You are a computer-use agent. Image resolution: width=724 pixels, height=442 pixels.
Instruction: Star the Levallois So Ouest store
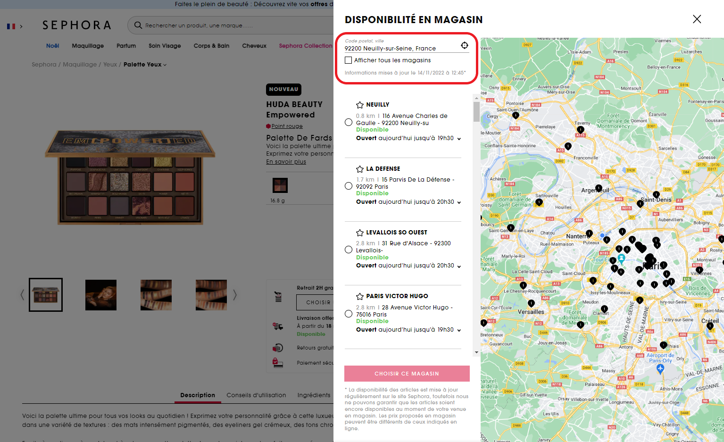[360, 233]
